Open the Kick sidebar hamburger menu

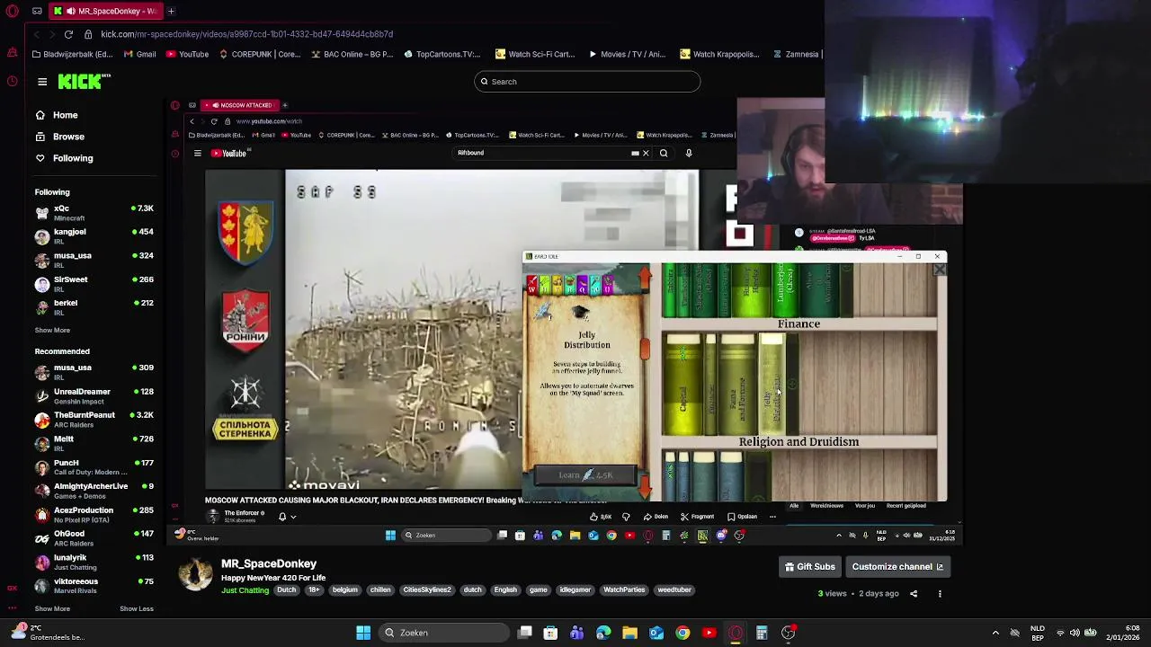tap(42, 82)
